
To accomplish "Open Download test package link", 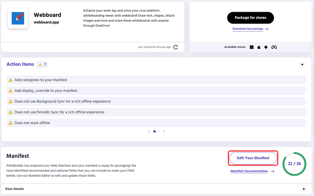I will 248,29.
